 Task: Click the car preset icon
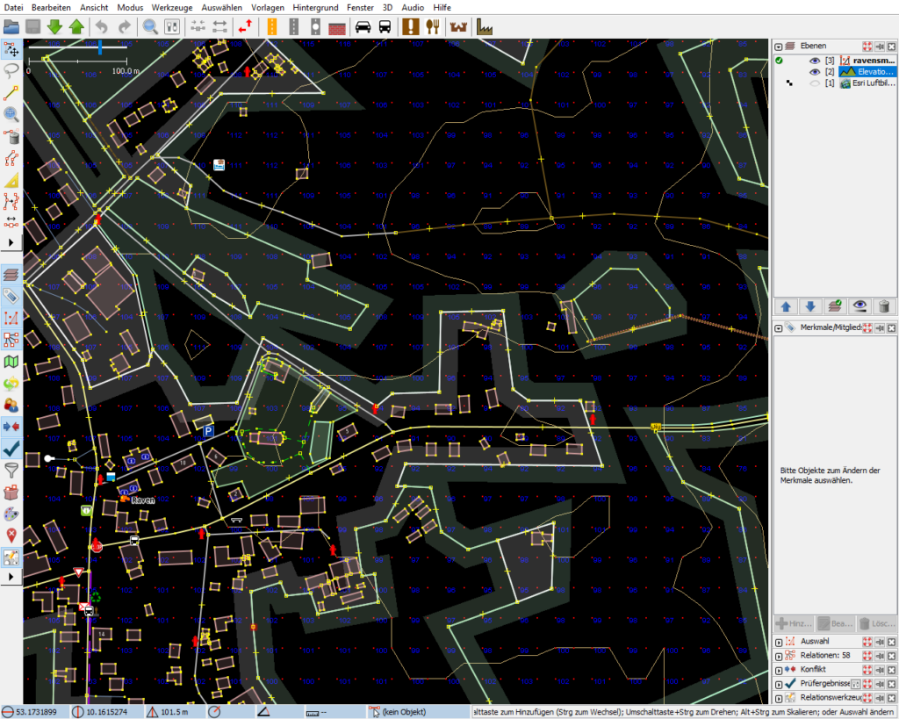tap(363, 27)
